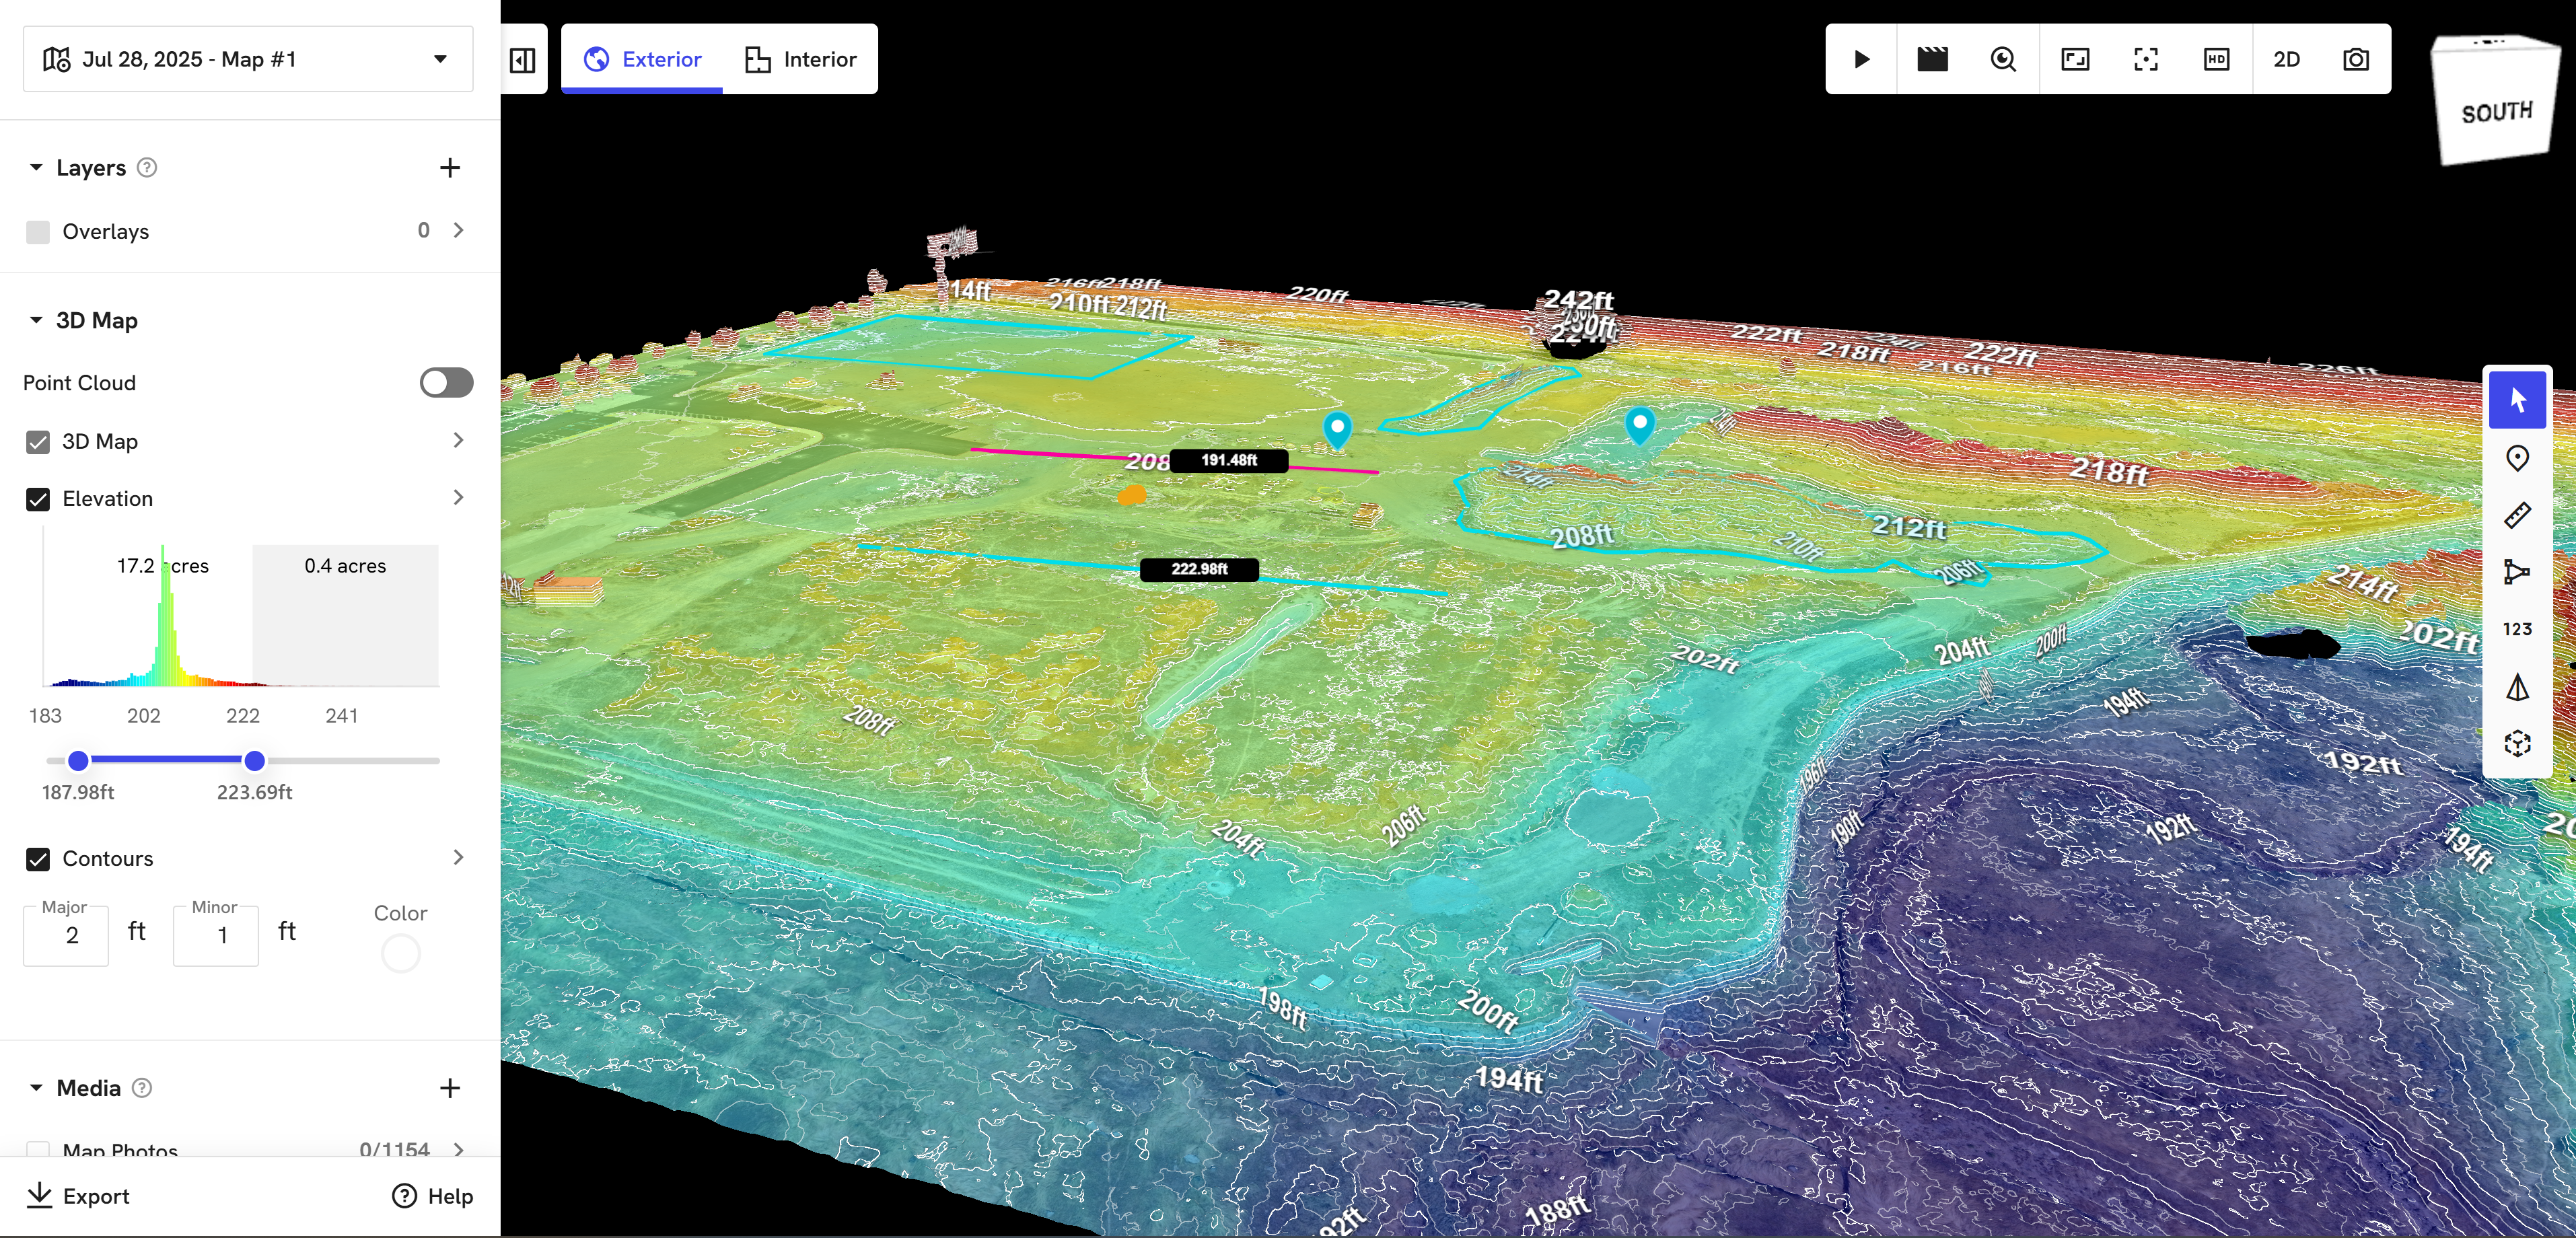Click the play flythrough button
This screenshot has width=2576, height=1238.
click(1861, 59)
